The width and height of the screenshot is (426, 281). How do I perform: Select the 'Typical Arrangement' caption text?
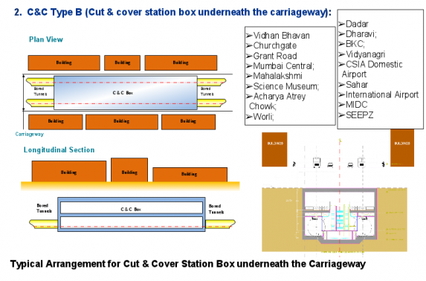click(188, 264)
